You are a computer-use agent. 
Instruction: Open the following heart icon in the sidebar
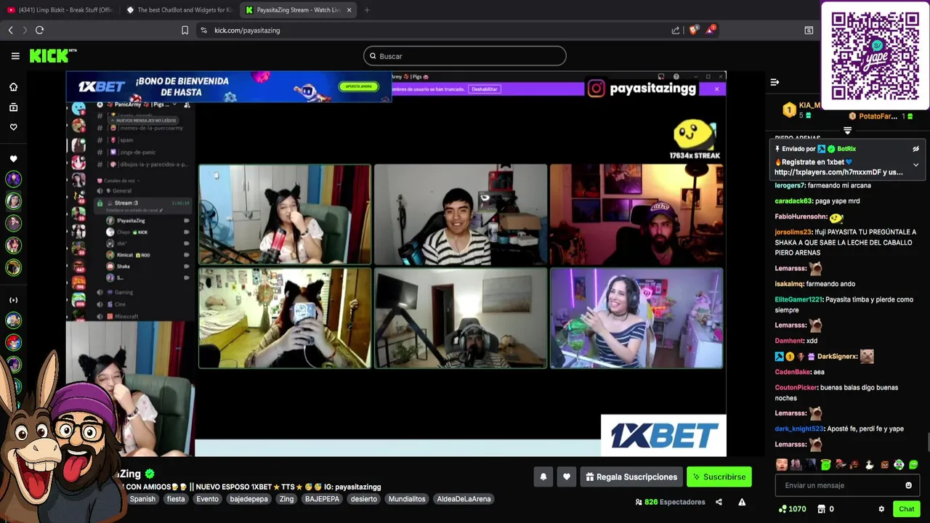pyautogui.click(x=13, y=127)
